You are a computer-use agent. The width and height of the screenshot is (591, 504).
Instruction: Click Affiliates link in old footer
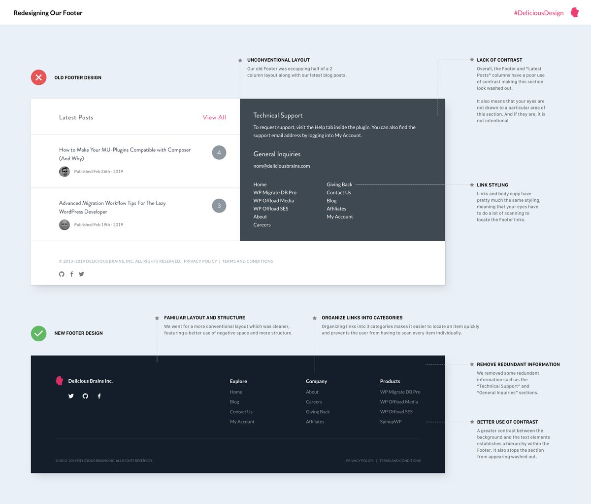(336, 209)
